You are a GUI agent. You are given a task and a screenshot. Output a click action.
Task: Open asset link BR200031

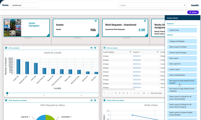pos(137,56)
